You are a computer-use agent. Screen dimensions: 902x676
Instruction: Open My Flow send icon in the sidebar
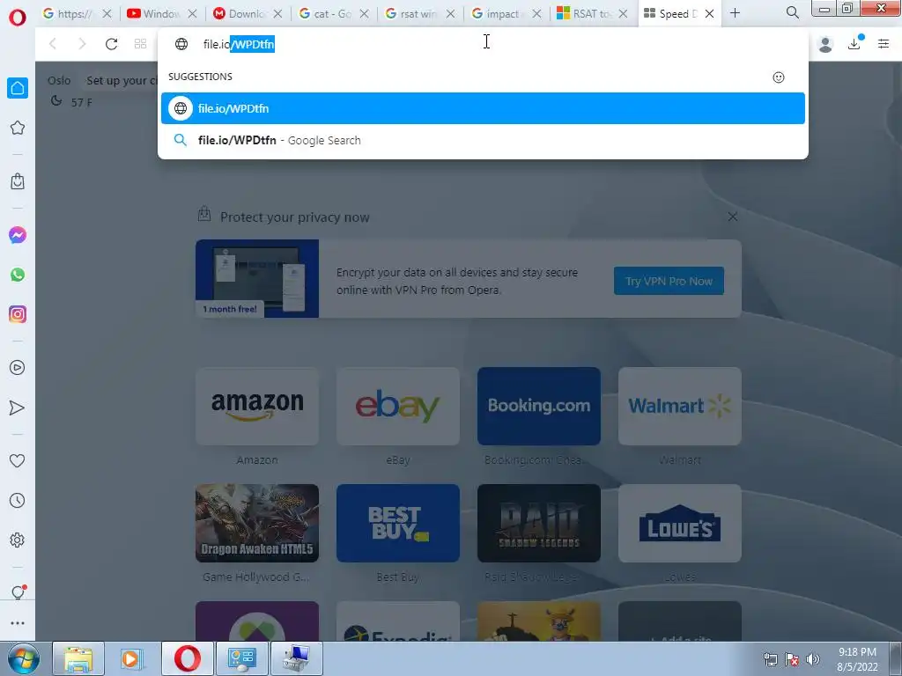click(x=18, y=408)
